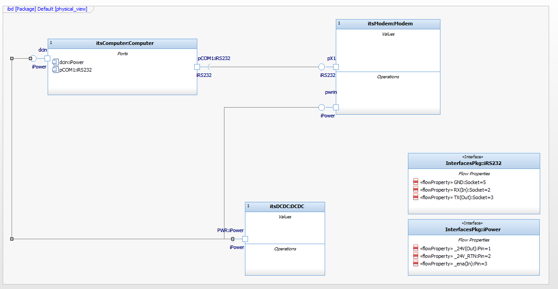Select the RX(In):Socket=2 flowProperty icon

[415, 190]
